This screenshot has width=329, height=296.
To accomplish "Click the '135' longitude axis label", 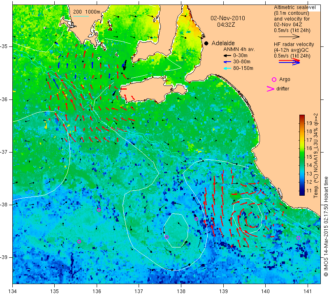I will [55, 291].
